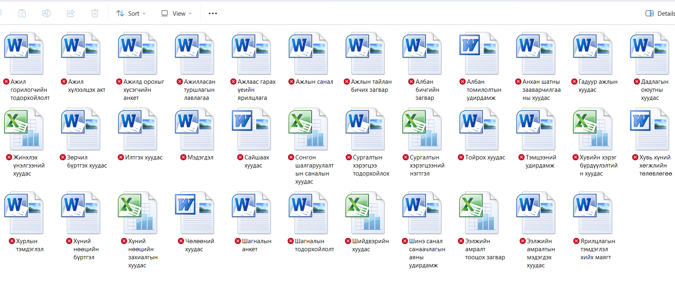Select the 'Гадуур ажлын хуудас' Word file

click(x=592, y=54)
